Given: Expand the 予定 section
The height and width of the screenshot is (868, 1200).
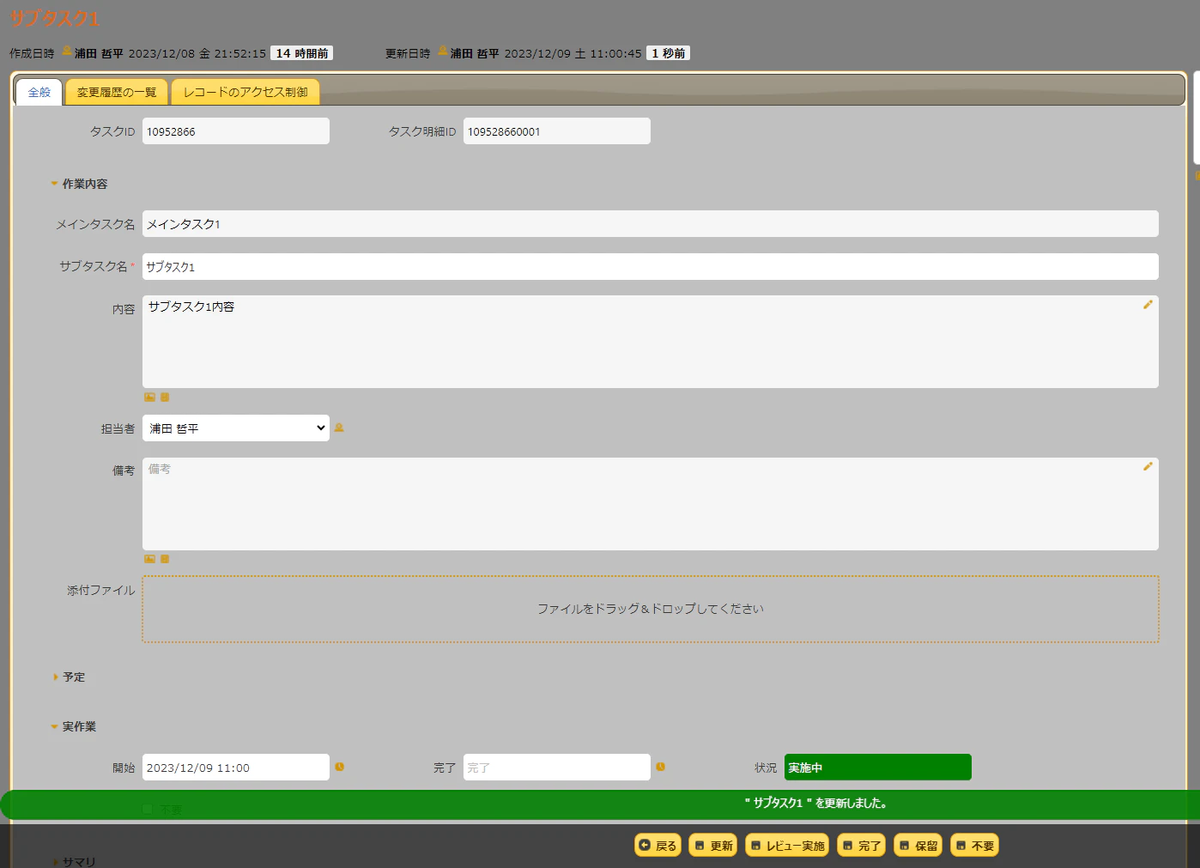Looking at the screenshot, I should [x=69, y=677].
